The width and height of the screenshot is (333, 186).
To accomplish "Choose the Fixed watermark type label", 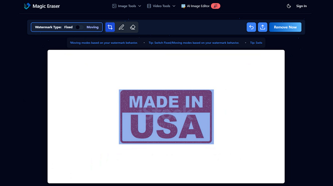I will pyautogui.click(x=68, y=27).
